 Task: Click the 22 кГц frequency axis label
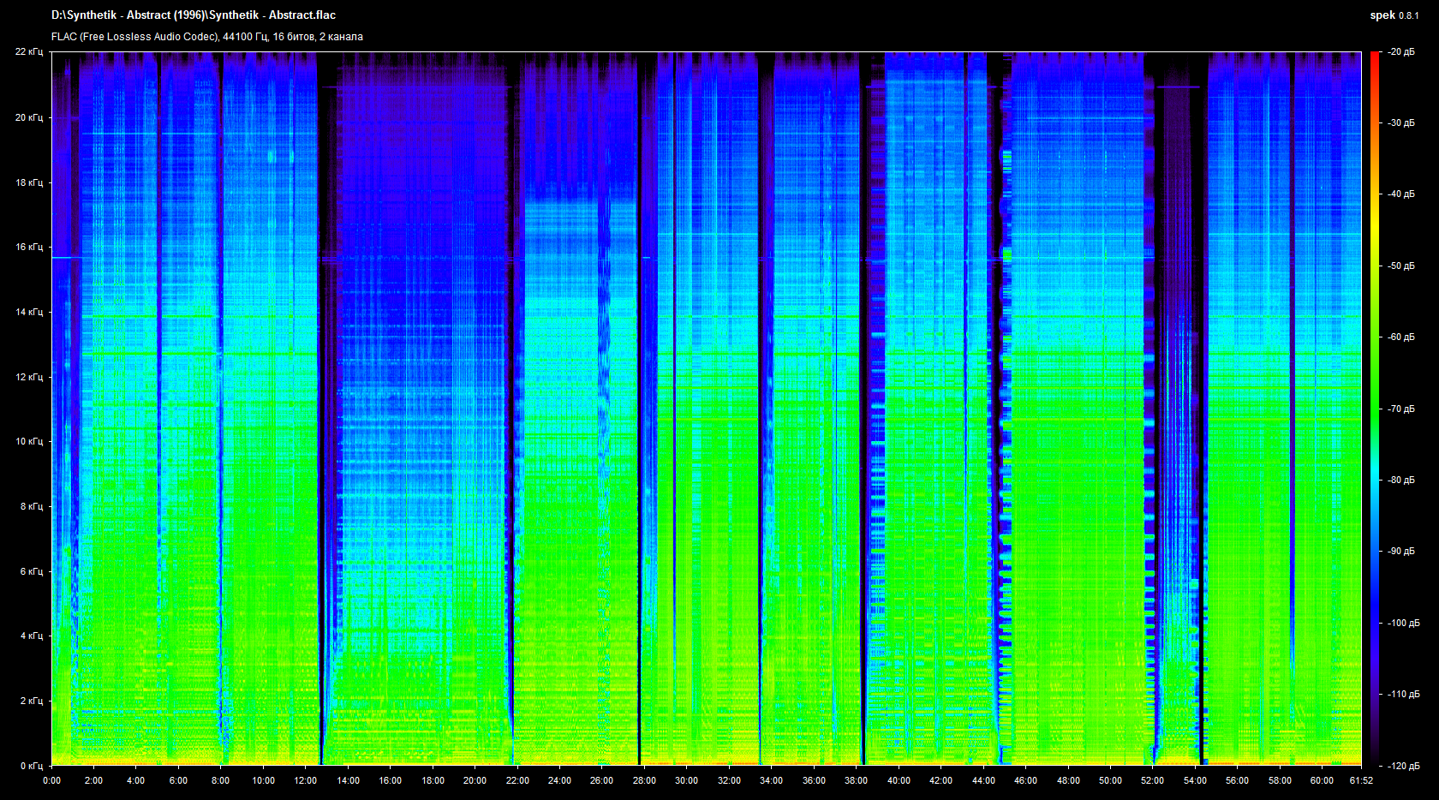29,52
